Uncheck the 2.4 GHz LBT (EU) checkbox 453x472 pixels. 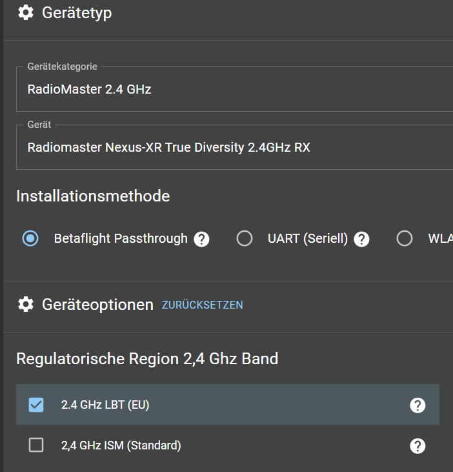click(36, 405)
